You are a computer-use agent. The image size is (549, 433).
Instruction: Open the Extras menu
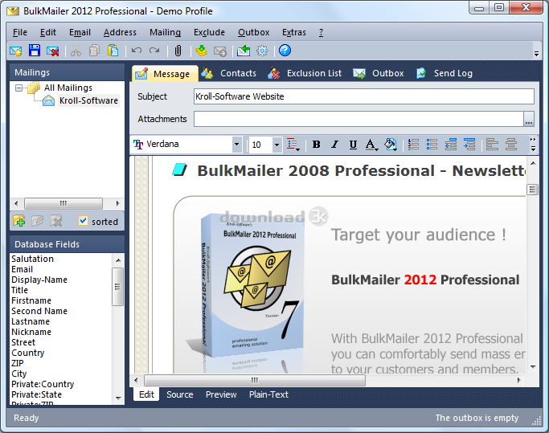pos(294,32)
